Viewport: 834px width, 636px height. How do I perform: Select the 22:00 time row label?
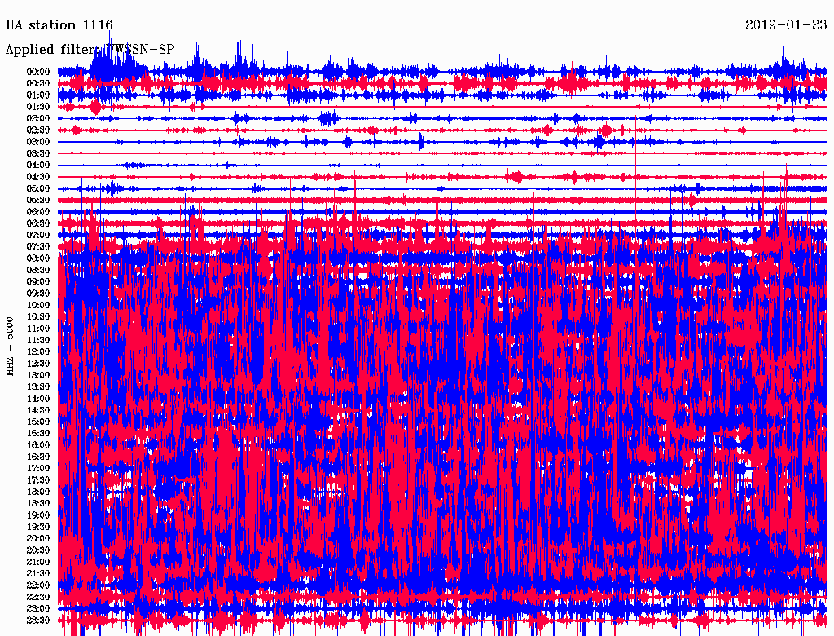click(x=38, y=585)
